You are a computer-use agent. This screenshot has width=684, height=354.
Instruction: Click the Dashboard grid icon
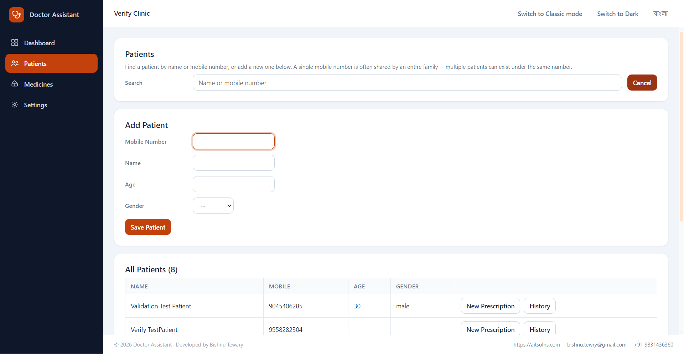coord(15,43)
